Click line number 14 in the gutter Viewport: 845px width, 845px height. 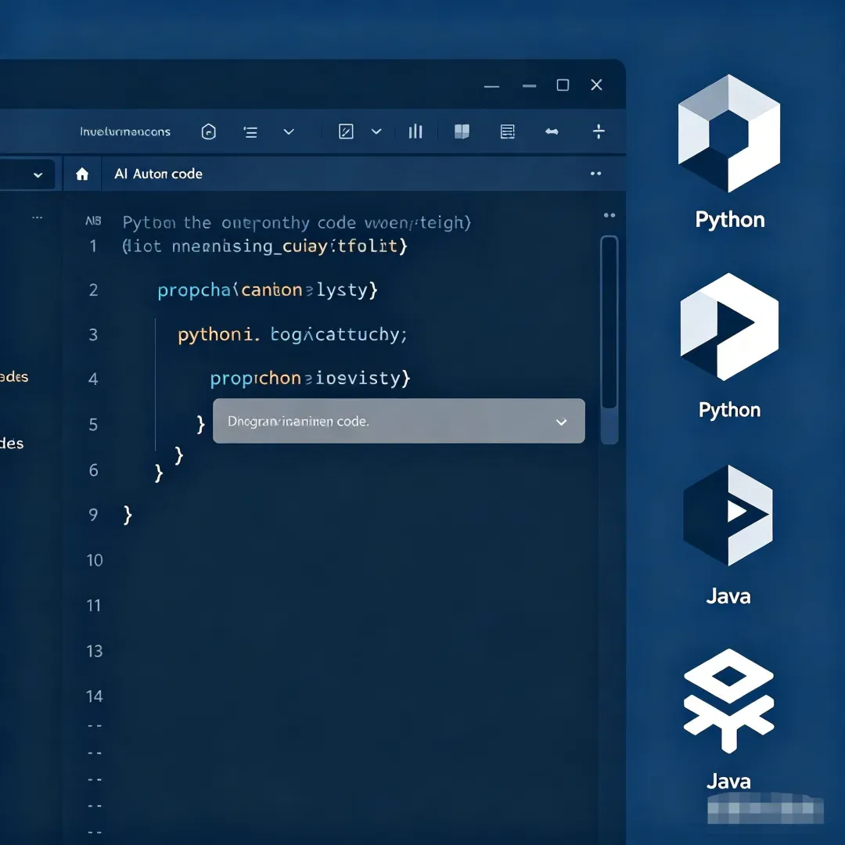pos(95,696)
